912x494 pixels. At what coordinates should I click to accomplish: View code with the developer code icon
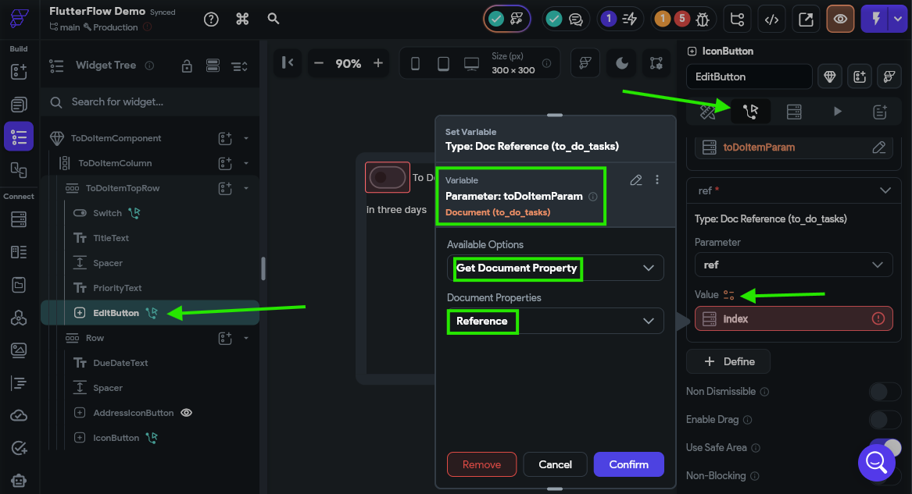[x=771, y=20]
